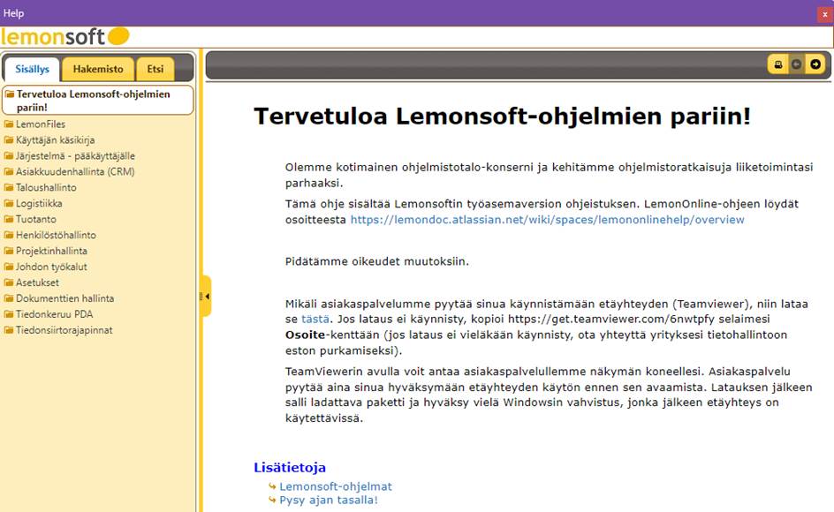Select Dokumenttien hallinta entry

click(64, 298)
